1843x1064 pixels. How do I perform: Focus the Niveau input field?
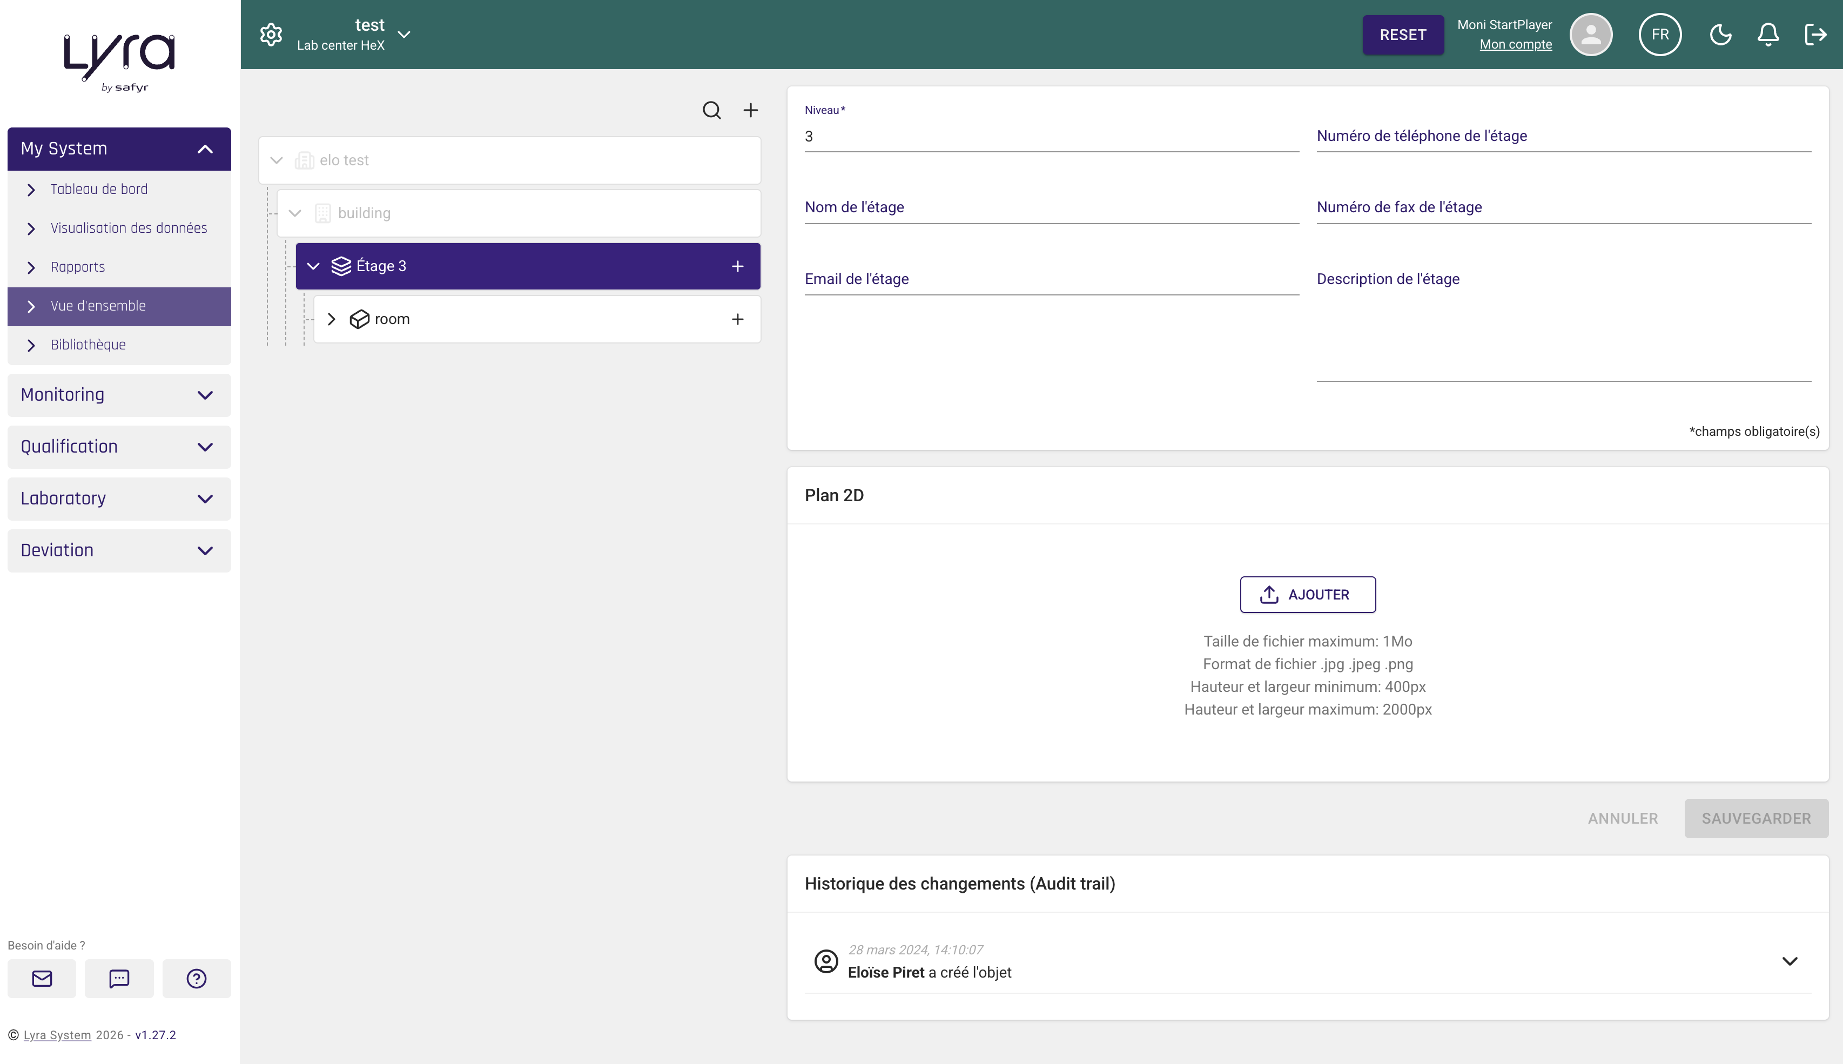[x=1051, y=137]
